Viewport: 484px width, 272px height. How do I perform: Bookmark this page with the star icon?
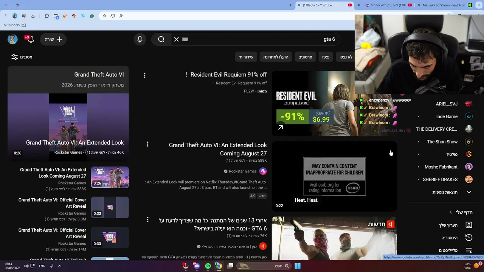(105, 16)
